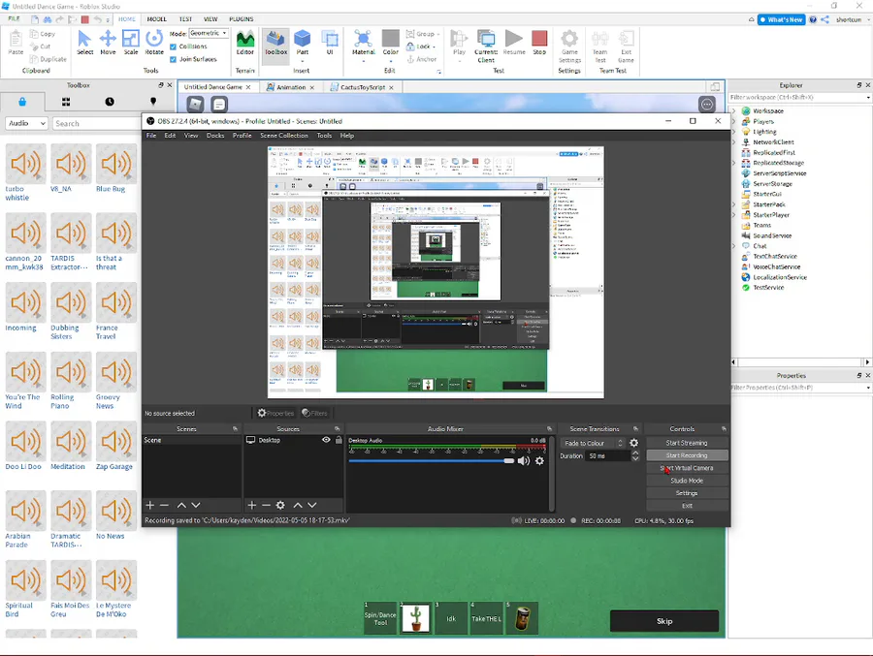Switch to the PLUGINS ribbon tab
873x656 pixels.
(x=242, y=19)
